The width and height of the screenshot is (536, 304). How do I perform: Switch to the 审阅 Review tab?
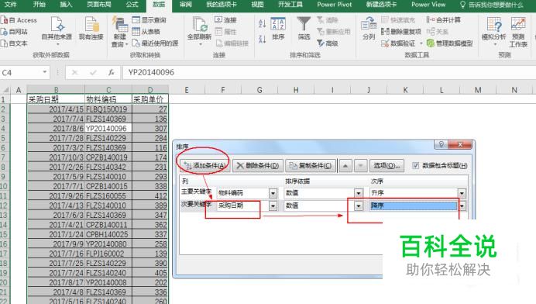coord(186,5)
